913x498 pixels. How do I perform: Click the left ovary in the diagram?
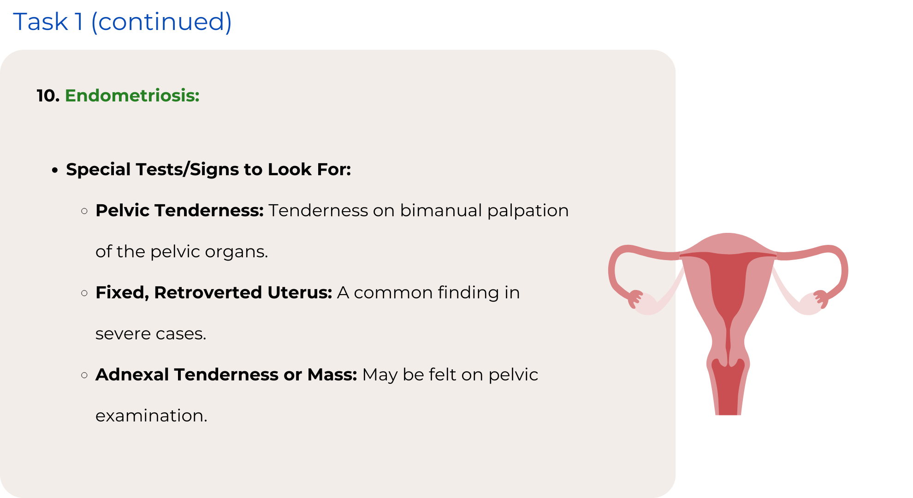(x=648, y=304)
